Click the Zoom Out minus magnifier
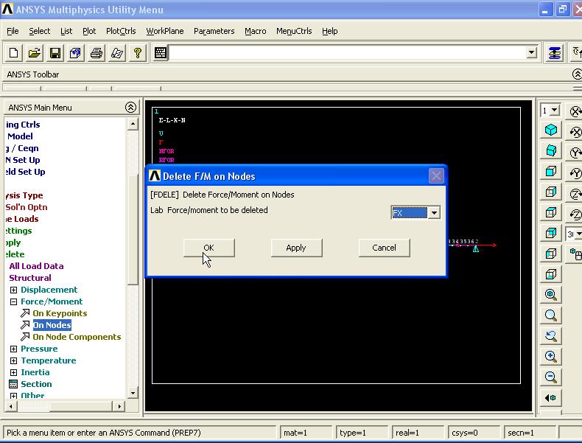The width and height of the screenshot is (582, 443). (x=551, y=377)
